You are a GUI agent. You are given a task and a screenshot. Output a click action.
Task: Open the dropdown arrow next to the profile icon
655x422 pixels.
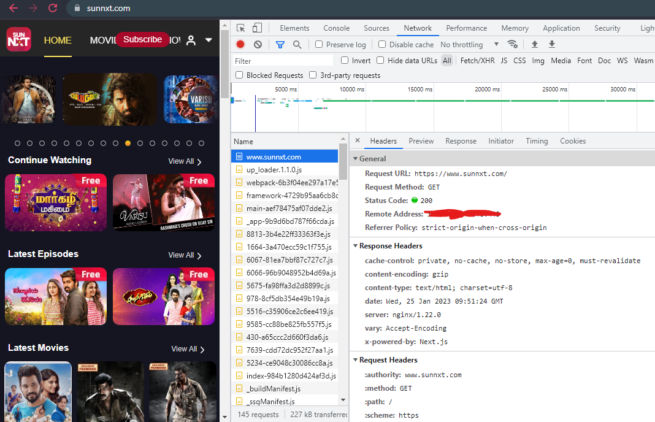(209, 40)
